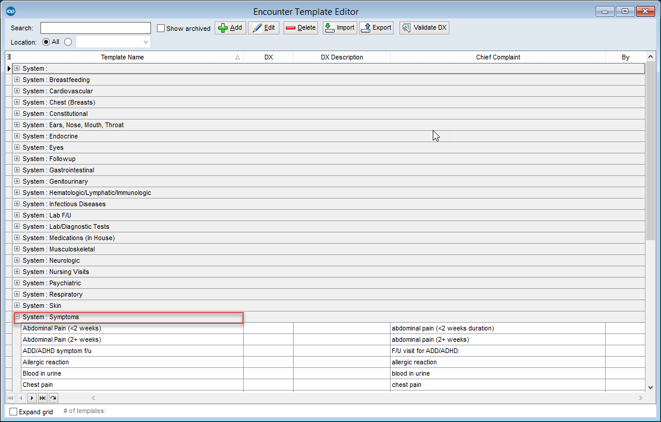Screen dimensions: 661x422
Task: Expand System : Respiratory group
Action: tap(17, 294)
